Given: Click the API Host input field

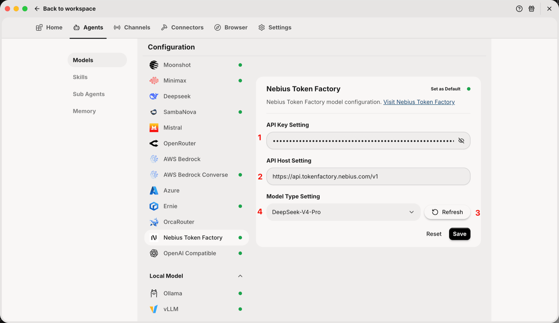Looking at the screenshot, I should 368,176.
